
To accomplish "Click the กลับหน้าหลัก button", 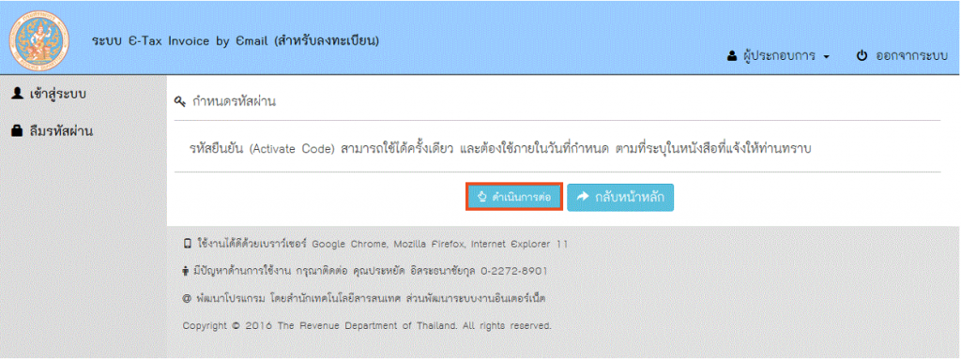I will click(620, 197).
